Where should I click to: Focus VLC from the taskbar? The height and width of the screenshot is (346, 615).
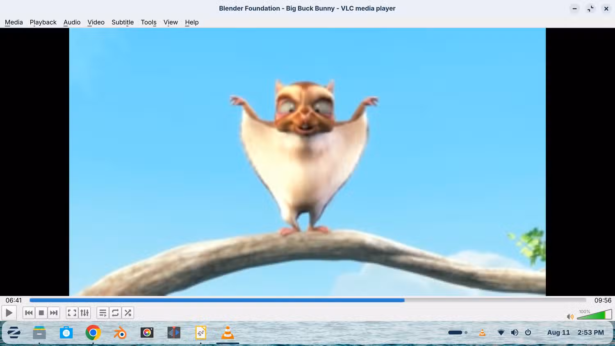pyautogui.click(x=228, y=332)
